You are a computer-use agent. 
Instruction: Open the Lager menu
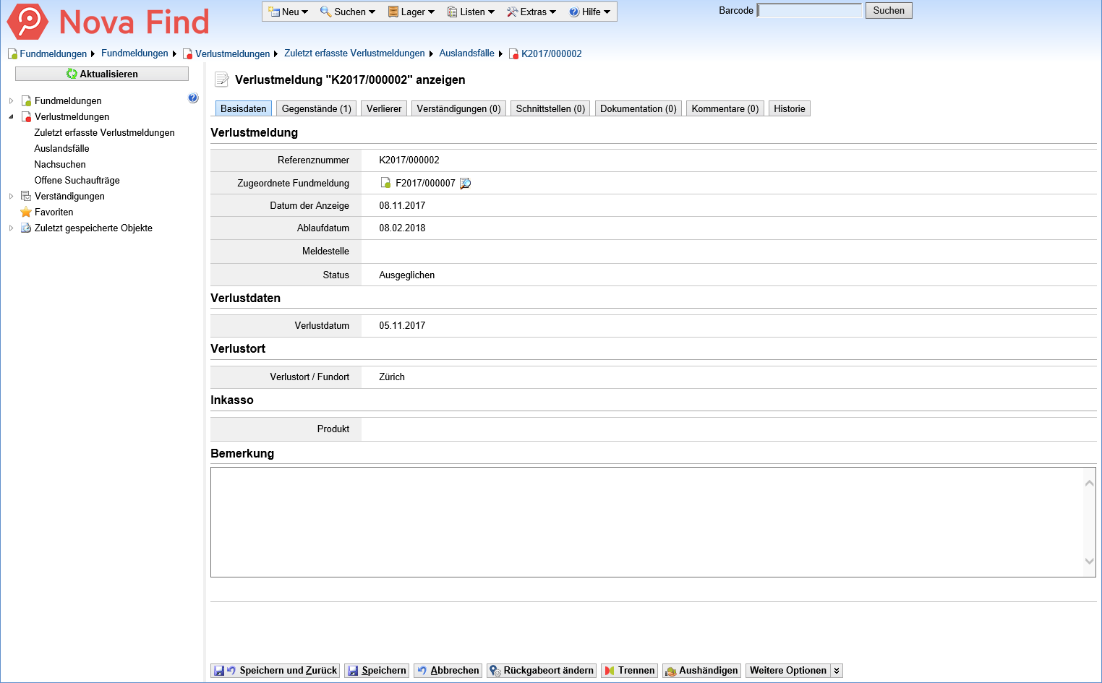[x=411, y=12]
